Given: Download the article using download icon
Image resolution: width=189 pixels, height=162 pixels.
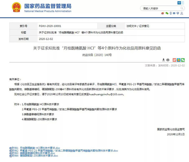Looking at the screenshot, I should 163,60.
